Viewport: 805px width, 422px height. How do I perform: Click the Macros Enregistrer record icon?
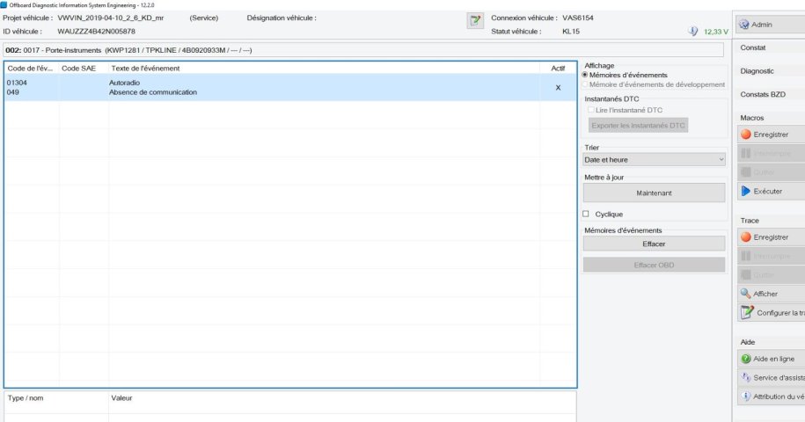tap(746, 135)
